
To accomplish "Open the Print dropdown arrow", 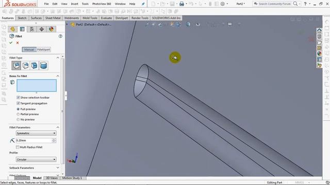I will 186,4.
